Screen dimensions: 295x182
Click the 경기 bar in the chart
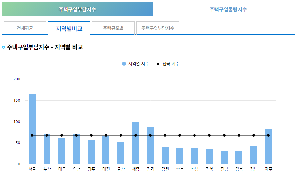(150, 145)
